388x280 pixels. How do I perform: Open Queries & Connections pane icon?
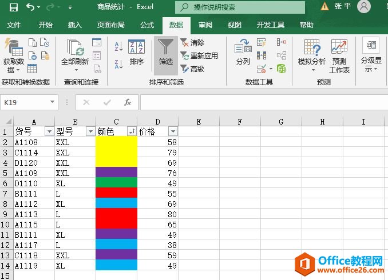click(97, 42)
